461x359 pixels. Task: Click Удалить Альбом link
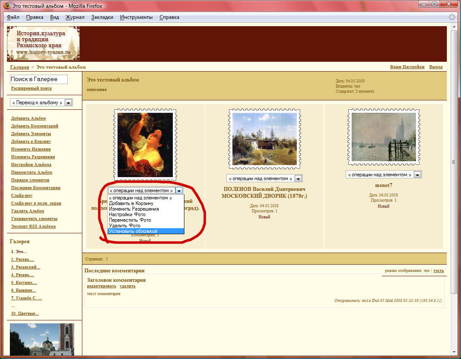27,211
